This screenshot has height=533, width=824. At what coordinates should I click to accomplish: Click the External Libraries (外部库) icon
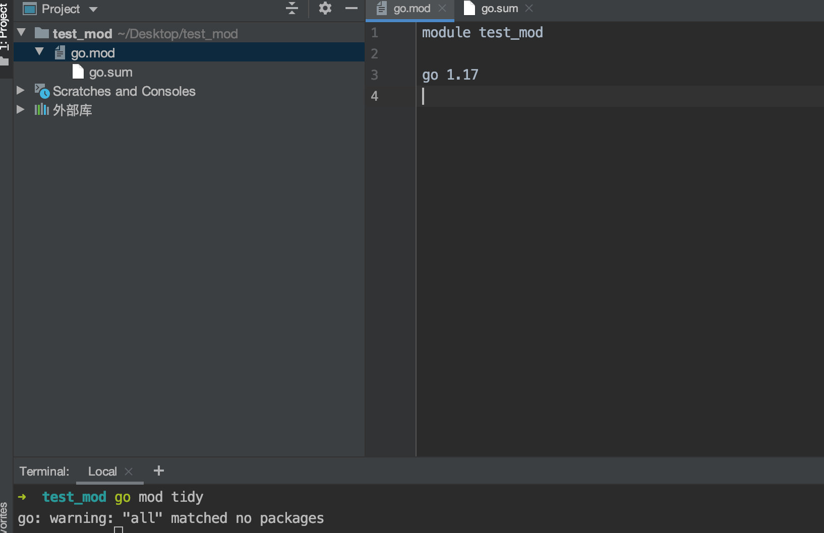click(x=41, y=109)
